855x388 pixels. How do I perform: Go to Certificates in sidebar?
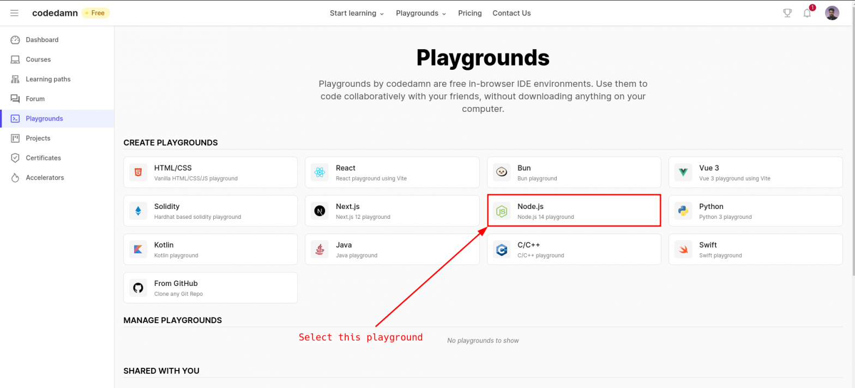(x=43, y=158)
